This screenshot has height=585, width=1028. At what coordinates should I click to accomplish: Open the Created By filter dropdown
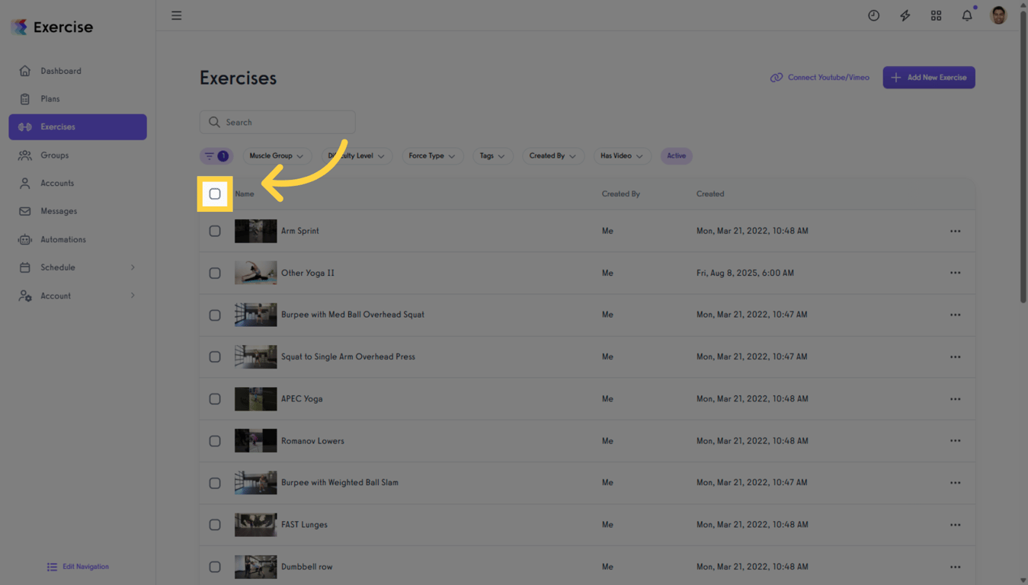(x=552, y=156)
